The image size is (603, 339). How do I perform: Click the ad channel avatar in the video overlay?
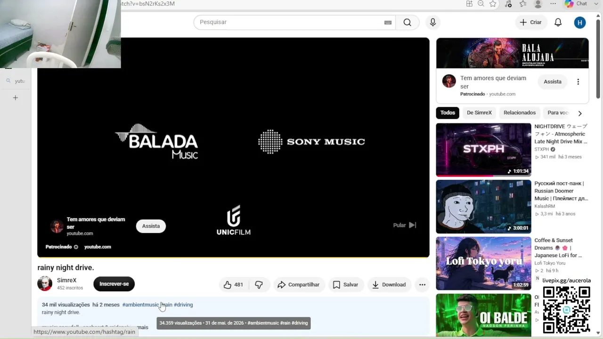57,226
